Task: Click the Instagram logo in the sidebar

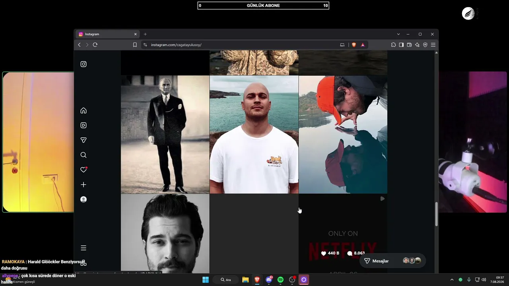Action: pyautogui.click(x=84, y=64)
